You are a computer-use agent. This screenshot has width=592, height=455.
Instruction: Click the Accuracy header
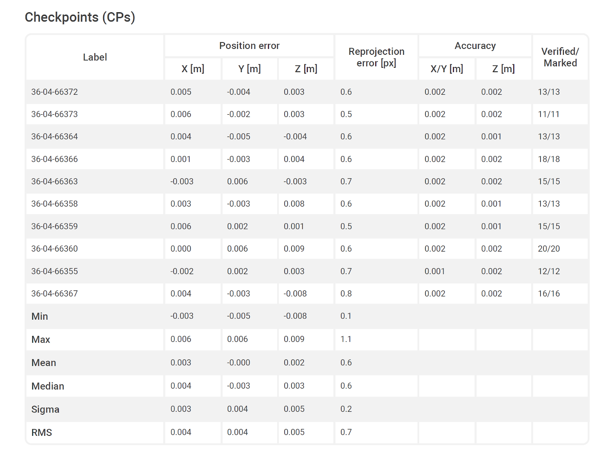point(475,45)
